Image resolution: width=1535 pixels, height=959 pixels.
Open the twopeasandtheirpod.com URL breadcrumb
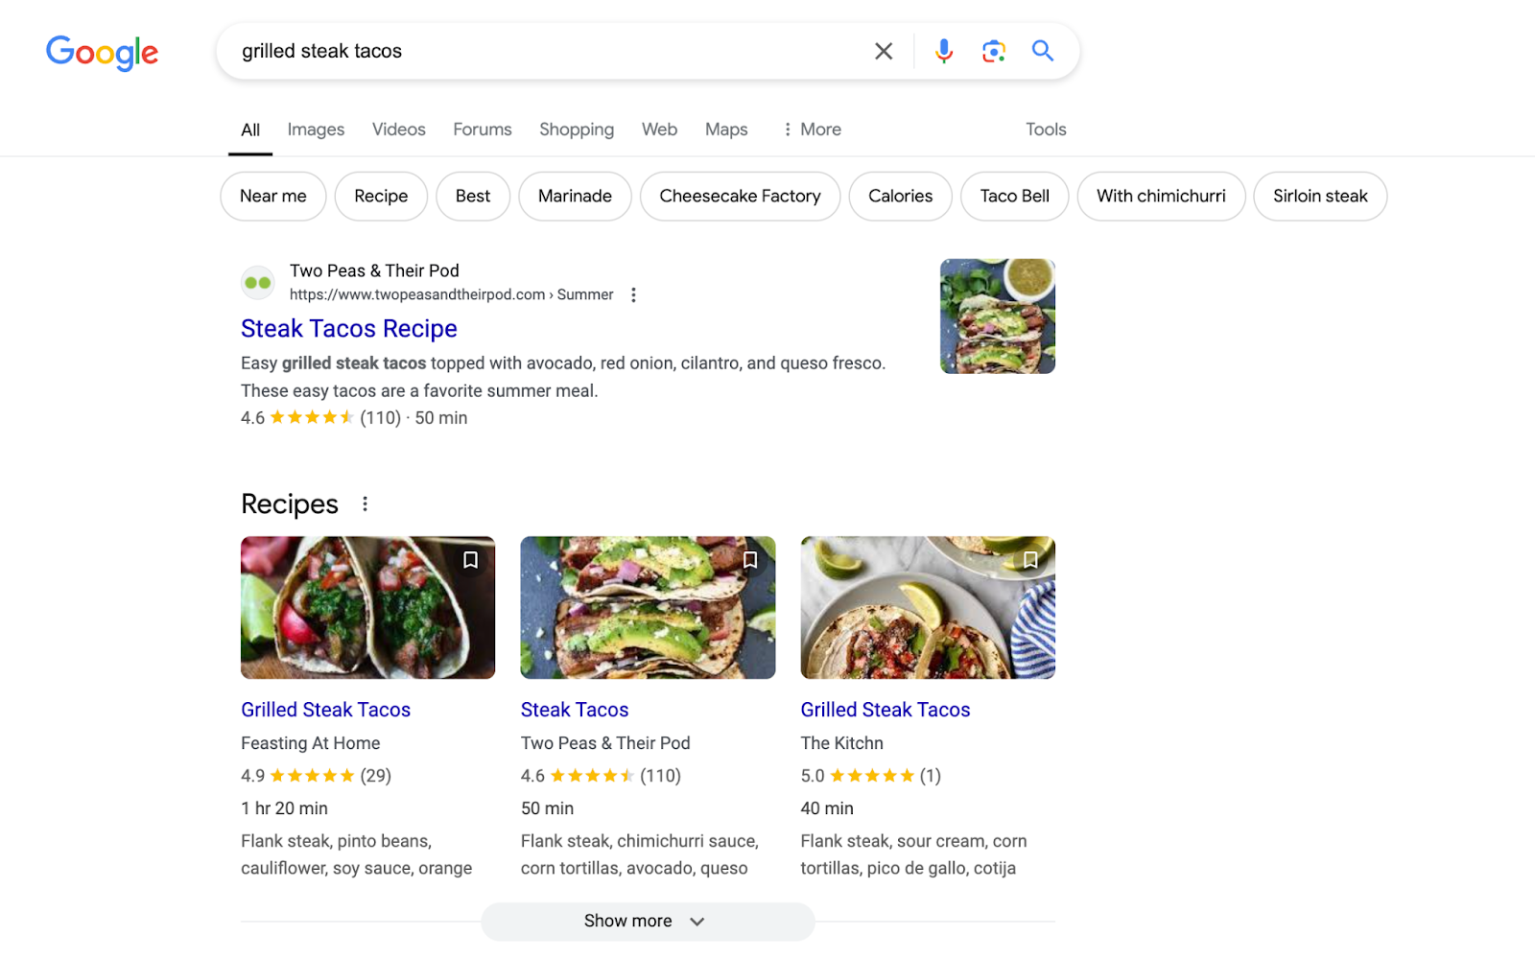click(451, 294)
